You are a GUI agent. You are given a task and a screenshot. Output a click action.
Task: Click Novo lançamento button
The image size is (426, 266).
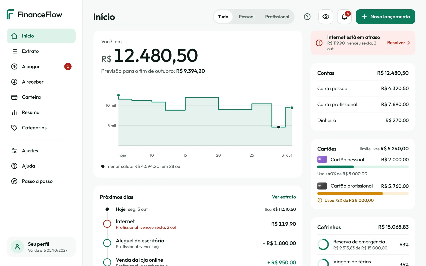click(385, 17)
